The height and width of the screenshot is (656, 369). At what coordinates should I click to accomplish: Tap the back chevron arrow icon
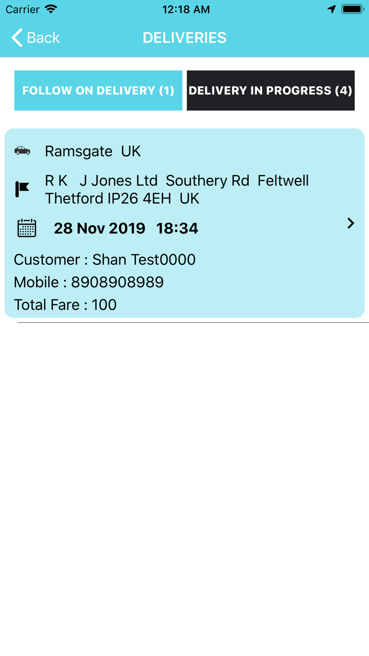[x=17, y=38]
